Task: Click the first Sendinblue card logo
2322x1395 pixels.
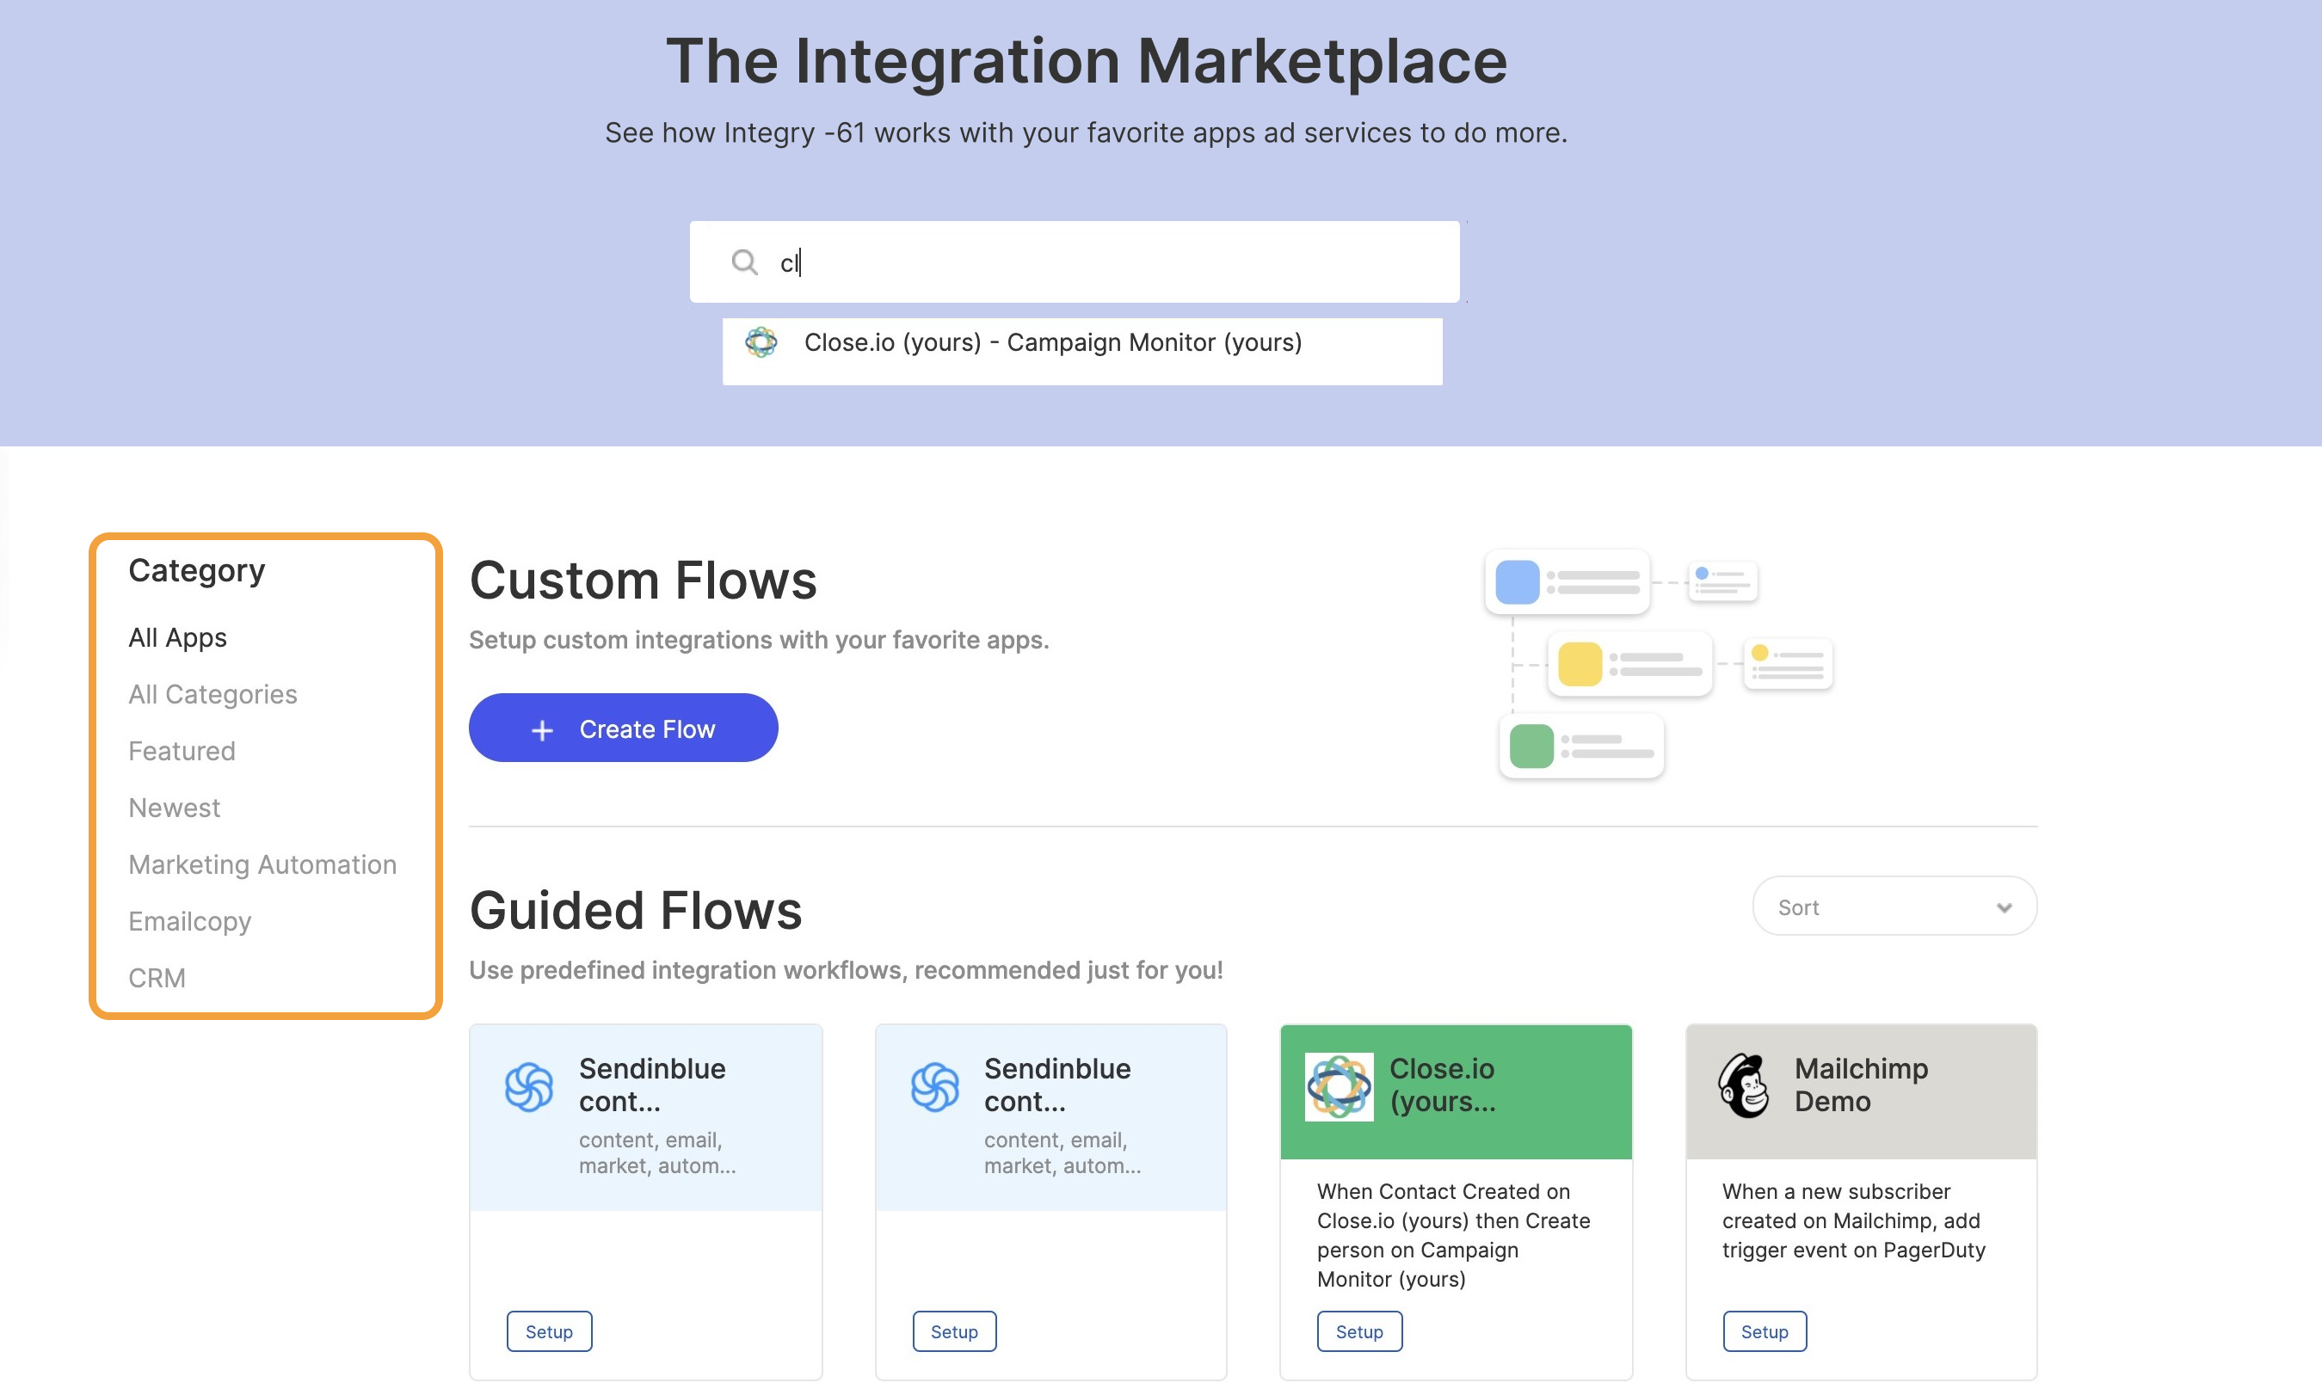Action: 528,1088
